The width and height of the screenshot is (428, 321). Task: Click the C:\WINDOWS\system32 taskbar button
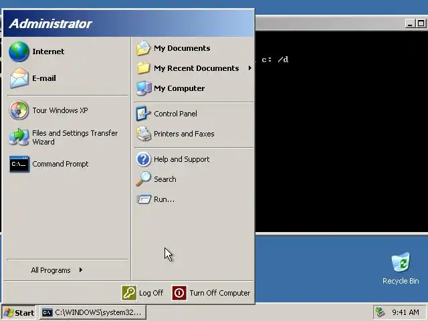pyautogui.click(x=93, y=312)
